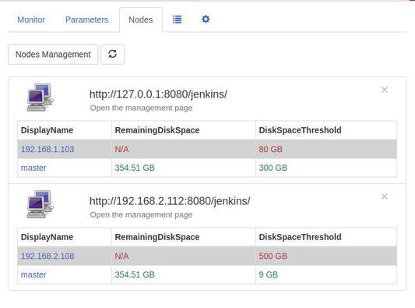Viewport: 415px width, 308px height.
Task: Open node 192.168.1.103
Action: pyautogui.click(x=47, y=149)
